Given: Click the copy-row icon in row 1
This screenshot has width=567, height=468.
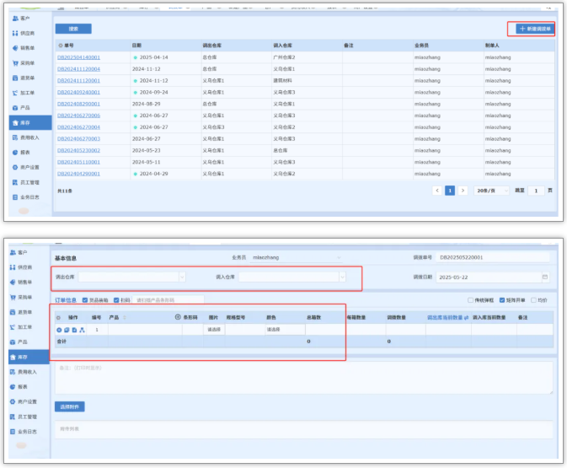Looking at the screenshot, I should point(67,330).
